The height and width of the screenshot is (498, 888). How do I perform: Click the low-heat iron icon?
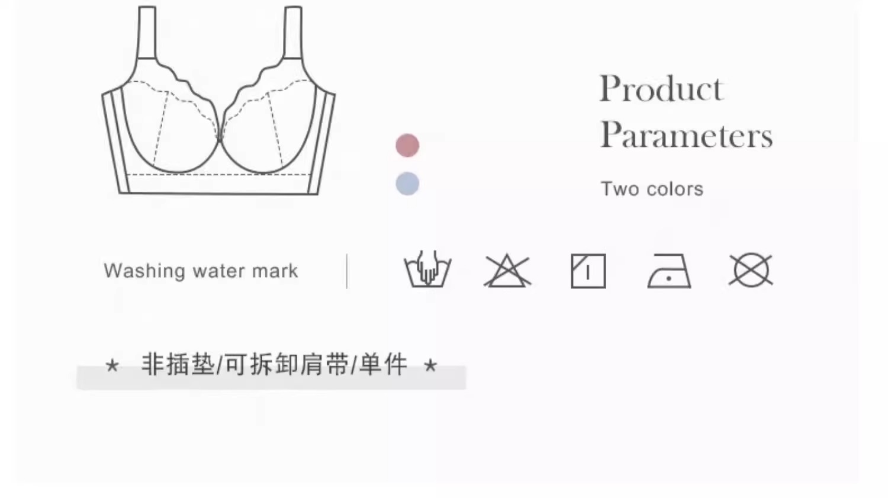coord(669,271)
